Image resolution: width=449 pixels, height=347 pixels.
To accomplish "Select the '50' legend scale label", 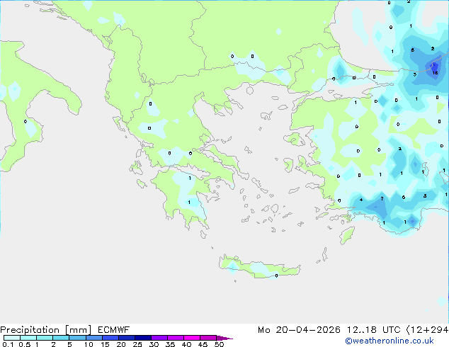I will (x=219, y=344).
